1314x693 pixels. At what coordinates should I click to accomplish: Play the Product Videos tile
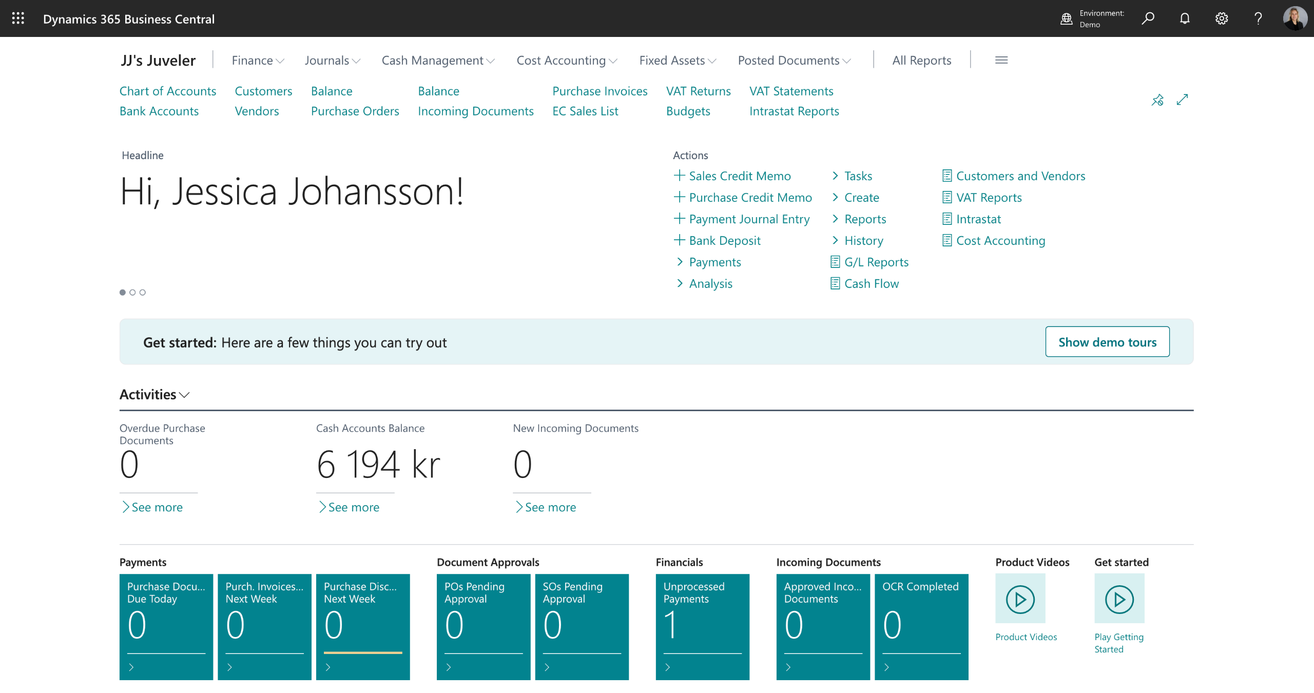1020,599
